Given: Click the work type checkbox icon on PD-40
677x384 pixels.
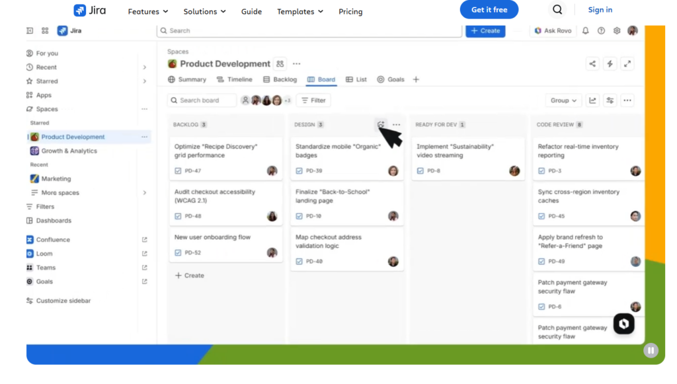Looking at the screenshot, I should click(299, 262).
